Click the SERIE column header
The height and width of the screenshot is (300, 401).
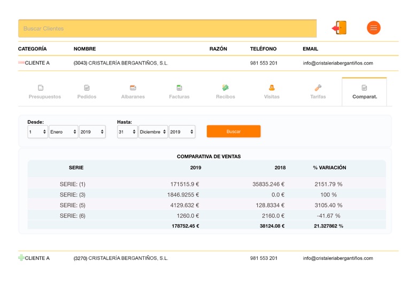(x=76, y=168)
